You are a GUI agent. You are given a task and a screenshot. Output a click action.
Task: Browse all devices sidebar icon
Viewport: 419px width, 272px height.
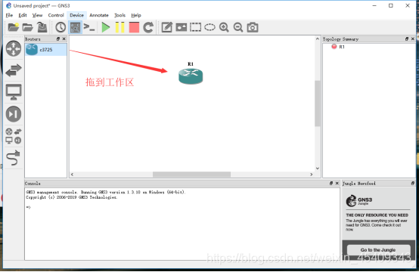click(x=14, y=136)
